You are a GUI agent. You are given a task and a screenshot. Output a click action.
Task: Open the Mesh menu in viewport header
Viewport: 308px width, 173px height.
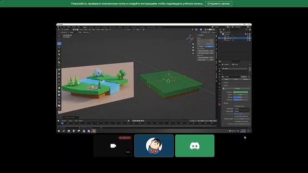[x=94, y=30]
